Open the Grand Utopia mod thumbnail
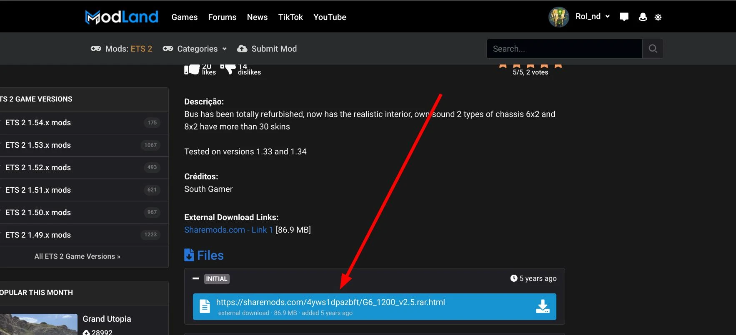 point(39,324)
